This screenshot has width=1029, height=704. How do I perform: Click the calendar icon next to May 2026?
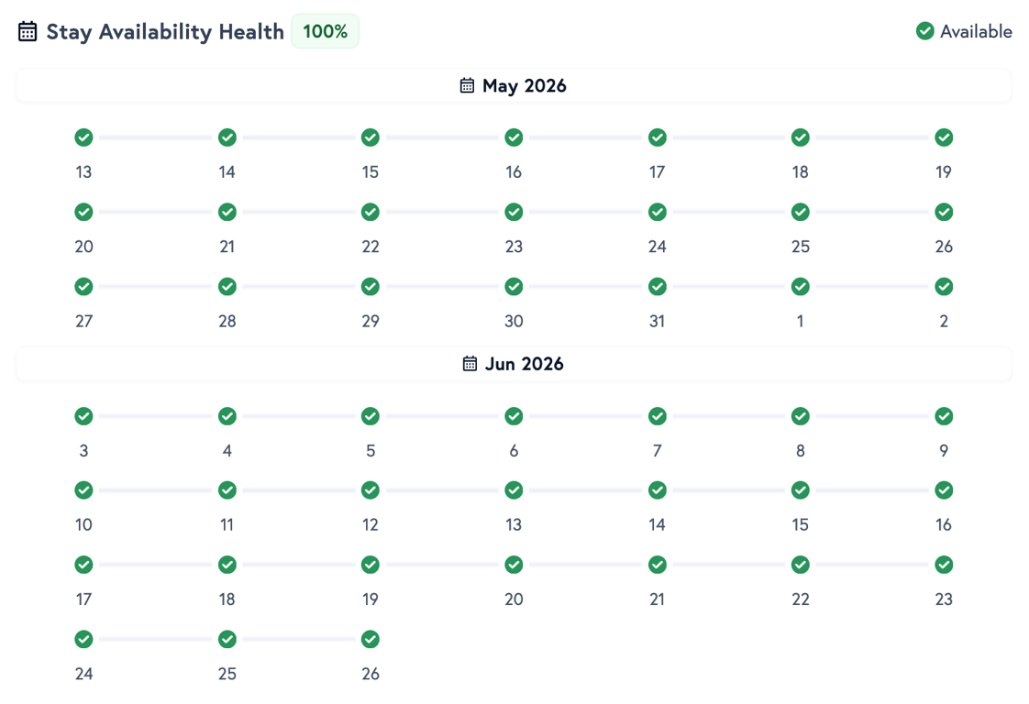tap(468, 85)
